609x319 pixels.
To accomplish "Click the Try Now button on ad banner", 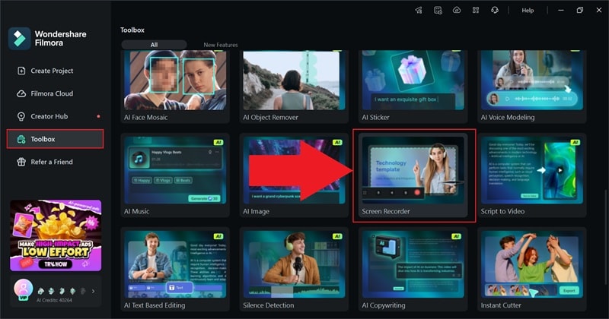I will pyautogui.click(x=56, y=264).
